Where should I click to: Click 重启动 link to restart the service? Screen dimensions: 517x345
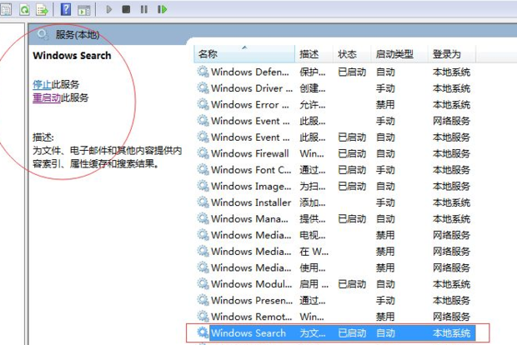tap(47, 97)
